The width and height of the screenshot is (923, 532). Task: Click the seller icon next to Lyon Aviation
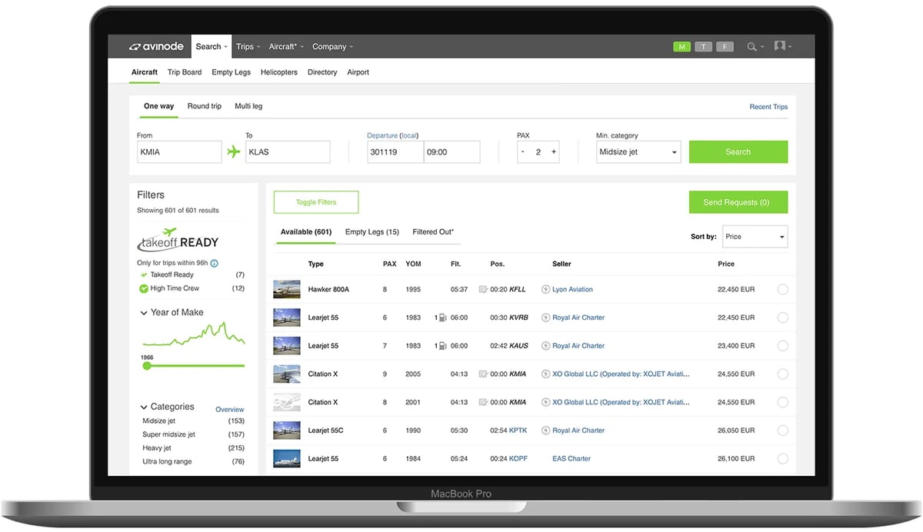(x=546, y=290)
